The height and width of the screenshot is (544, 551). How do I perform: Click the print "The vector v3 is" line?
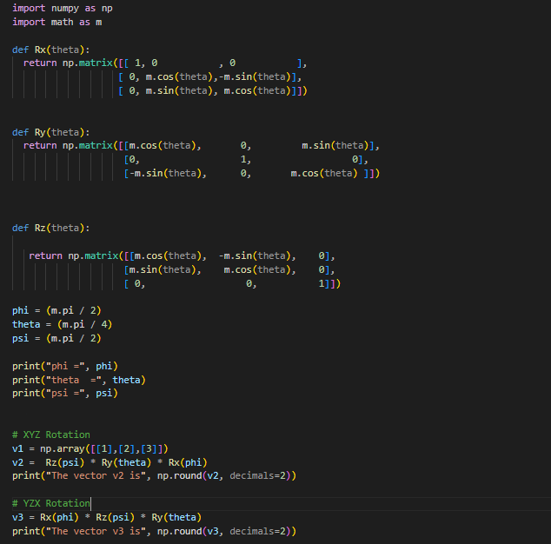point(155,531)
